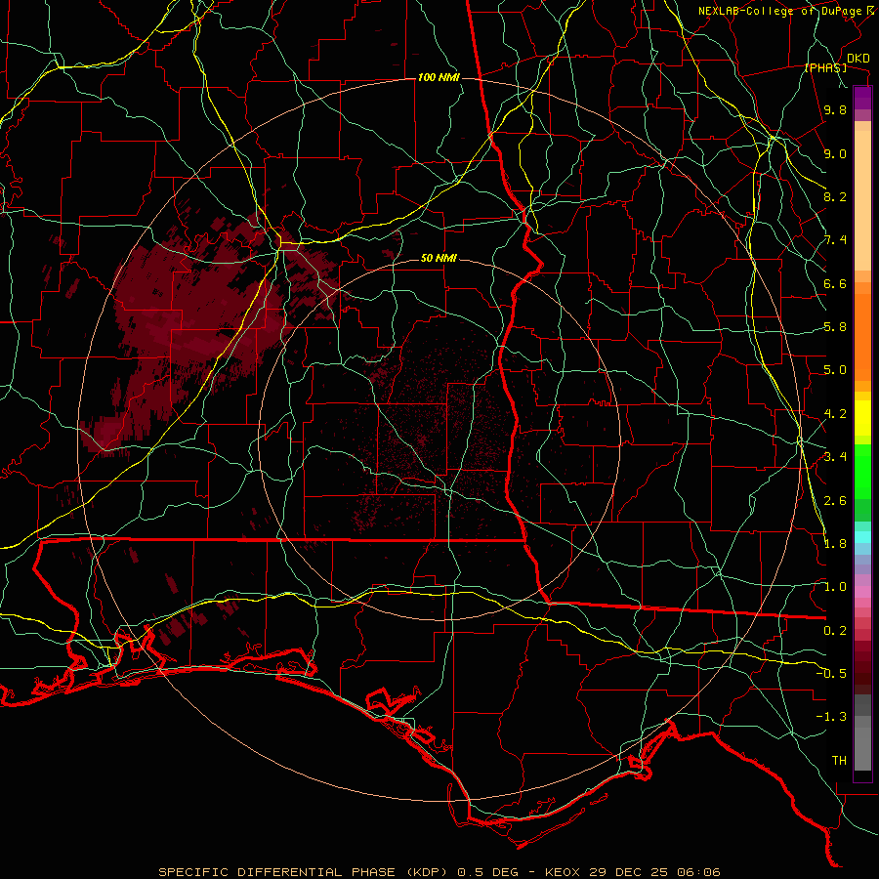Pick the pink swatch beside 1.0
The image size is (879, 879).
tap(862, 592)
